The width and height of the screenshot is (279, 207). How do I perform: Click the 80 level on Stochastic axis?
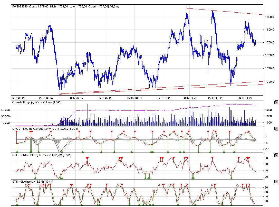tap(266, 187)
